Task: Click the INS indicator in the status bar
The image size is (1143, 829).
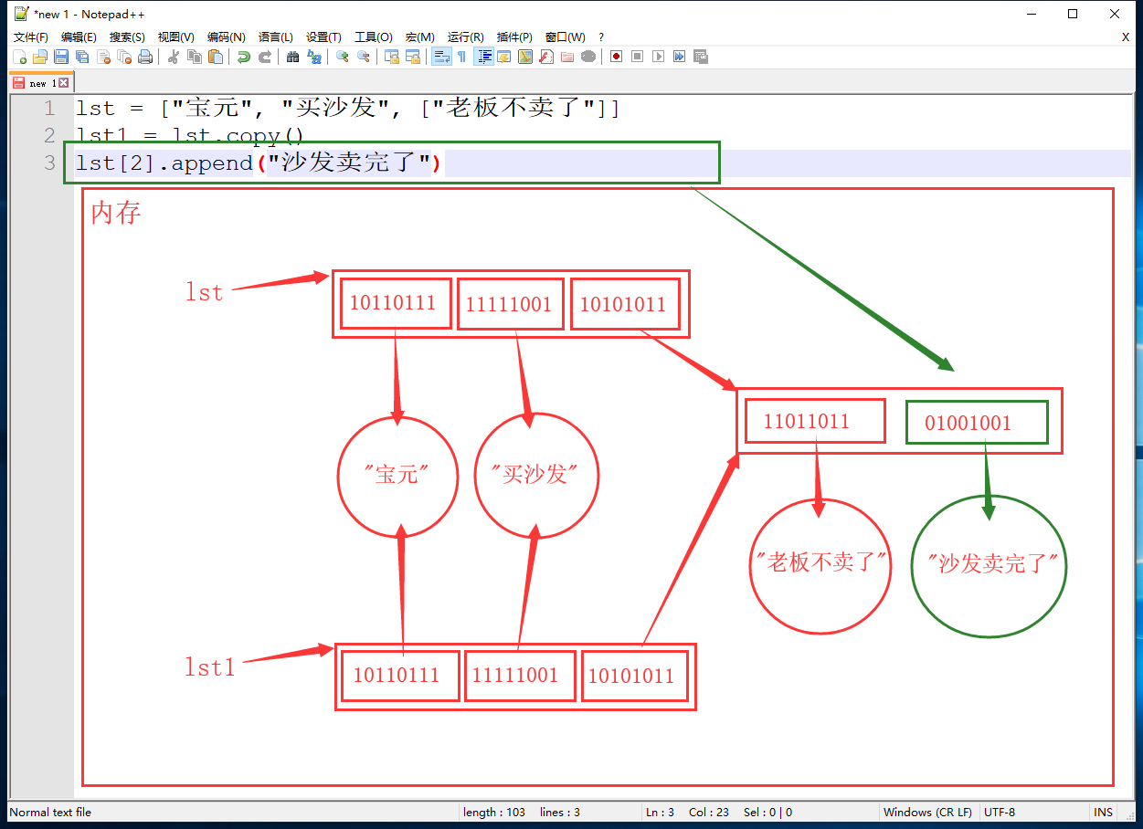Action: pyautogui.click(x=1104, y=812)
